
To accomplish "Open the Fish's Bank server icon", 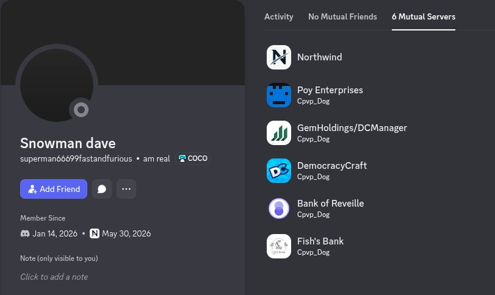I will pos(279,246).
